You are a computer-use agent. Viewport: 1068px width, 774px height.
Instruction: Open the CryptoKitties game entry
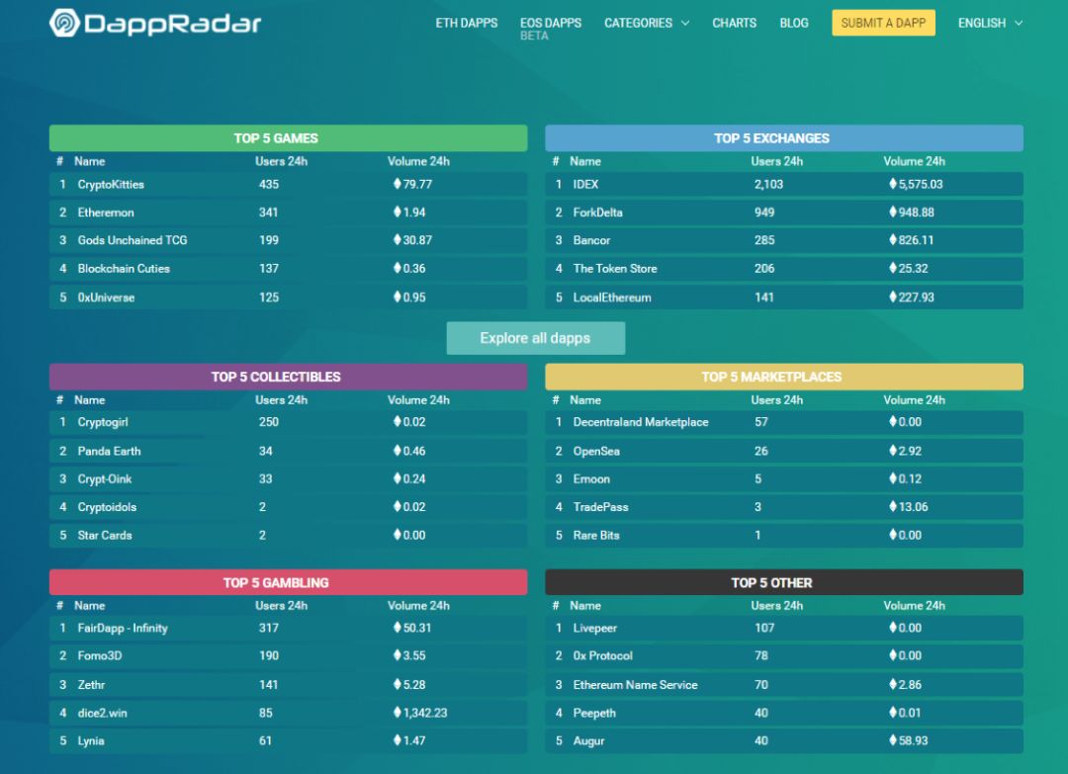(x=111, y=185)
